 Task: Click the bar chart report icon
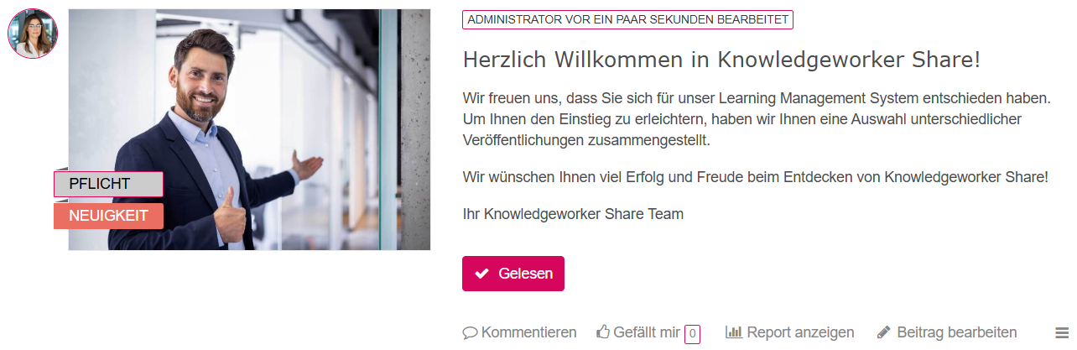pyautogui.click(x=734, y=332)
